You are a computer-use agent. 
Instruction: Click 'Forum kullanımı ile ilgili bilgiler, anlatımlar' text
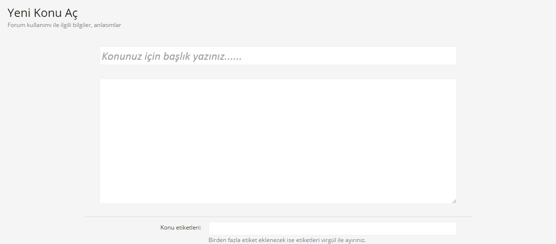pos(64,25)
